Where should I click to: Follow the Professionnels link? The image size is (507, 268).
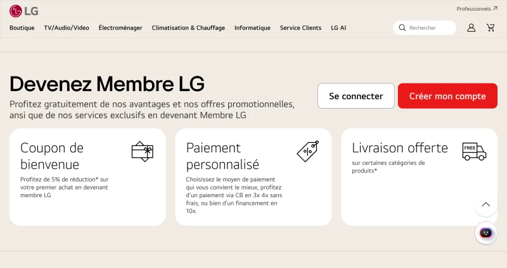[x=477, y=9]
